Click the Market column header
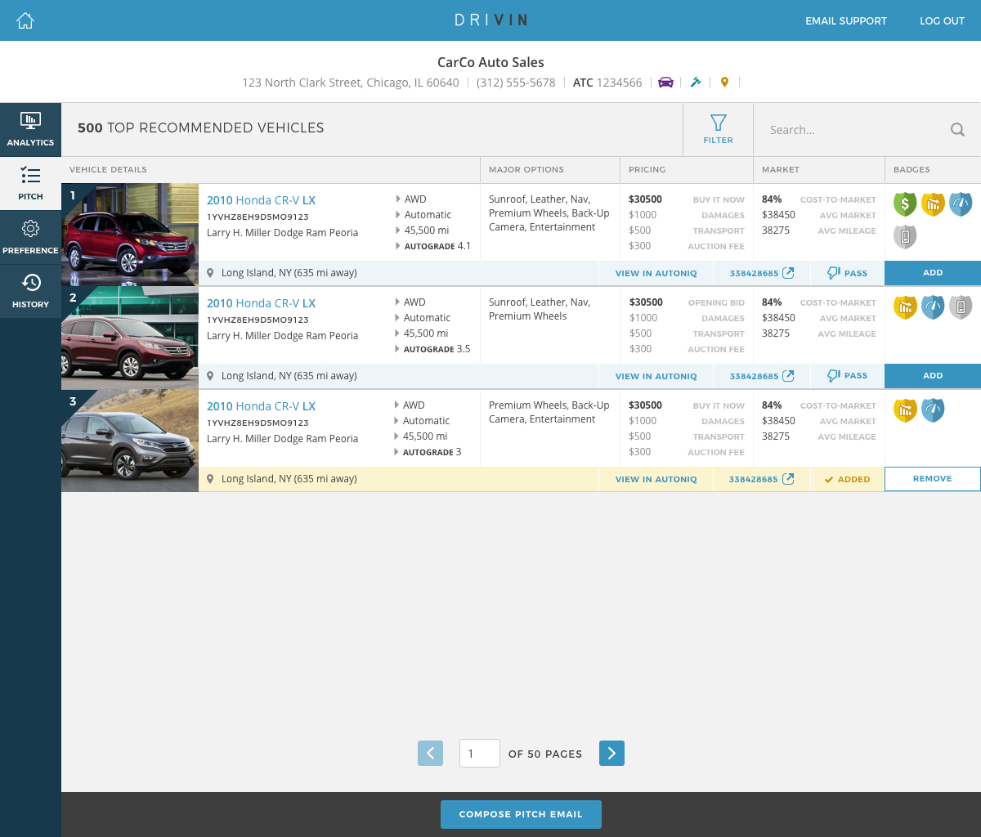The image size is (981, 837). 781,170
